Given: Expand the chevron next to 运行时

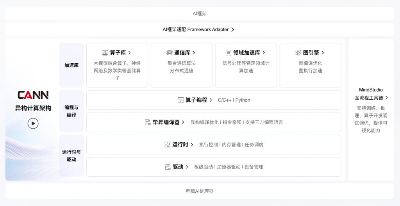Looking at the screenshot, I should [x=192, y=145].
